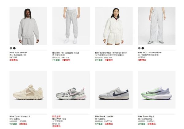Screen dimensions: 184x129
Task: Choose black swatch under Nike ACG Activitorium pants
Action: [x=143, y=48]
